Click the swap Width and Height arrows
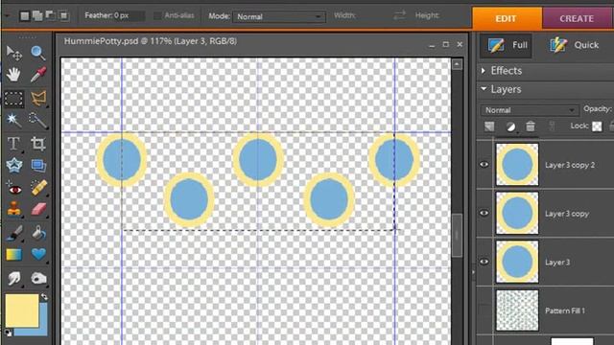The height and width of the screenshot is (345, 614). pyautogui.click(x=399, y=15)
